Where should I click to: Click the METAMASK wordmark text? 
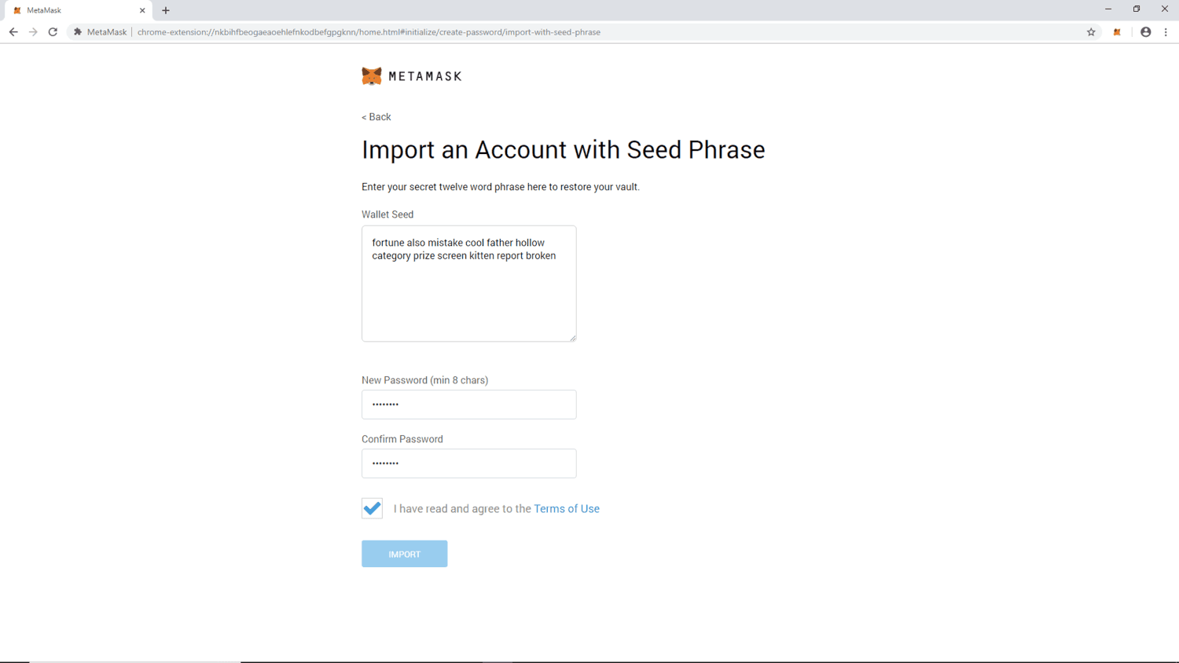[425, 76]
